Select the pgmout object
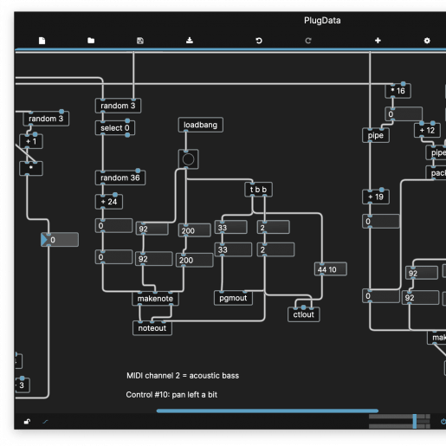 233,298
